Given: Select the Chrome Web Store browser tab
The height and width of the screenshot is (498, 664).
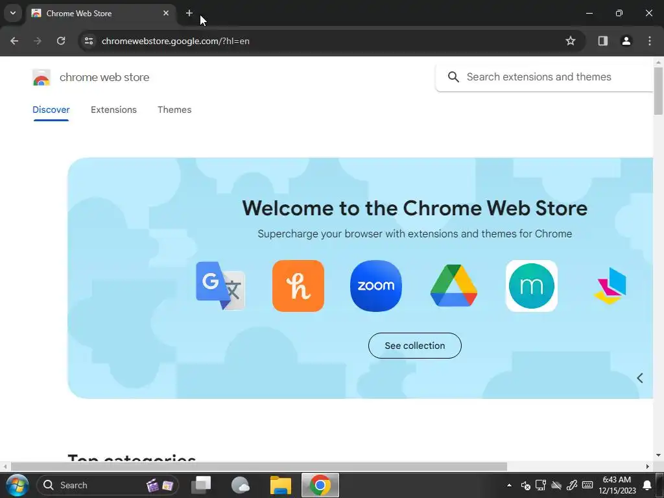Looking at the screenshot, I should tap(101, 13).
